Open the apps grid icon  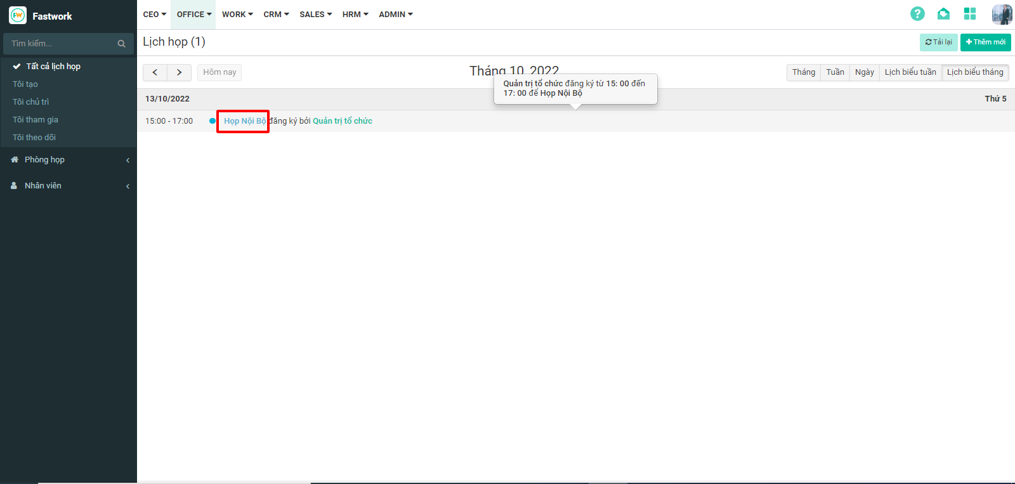point(970,14)
